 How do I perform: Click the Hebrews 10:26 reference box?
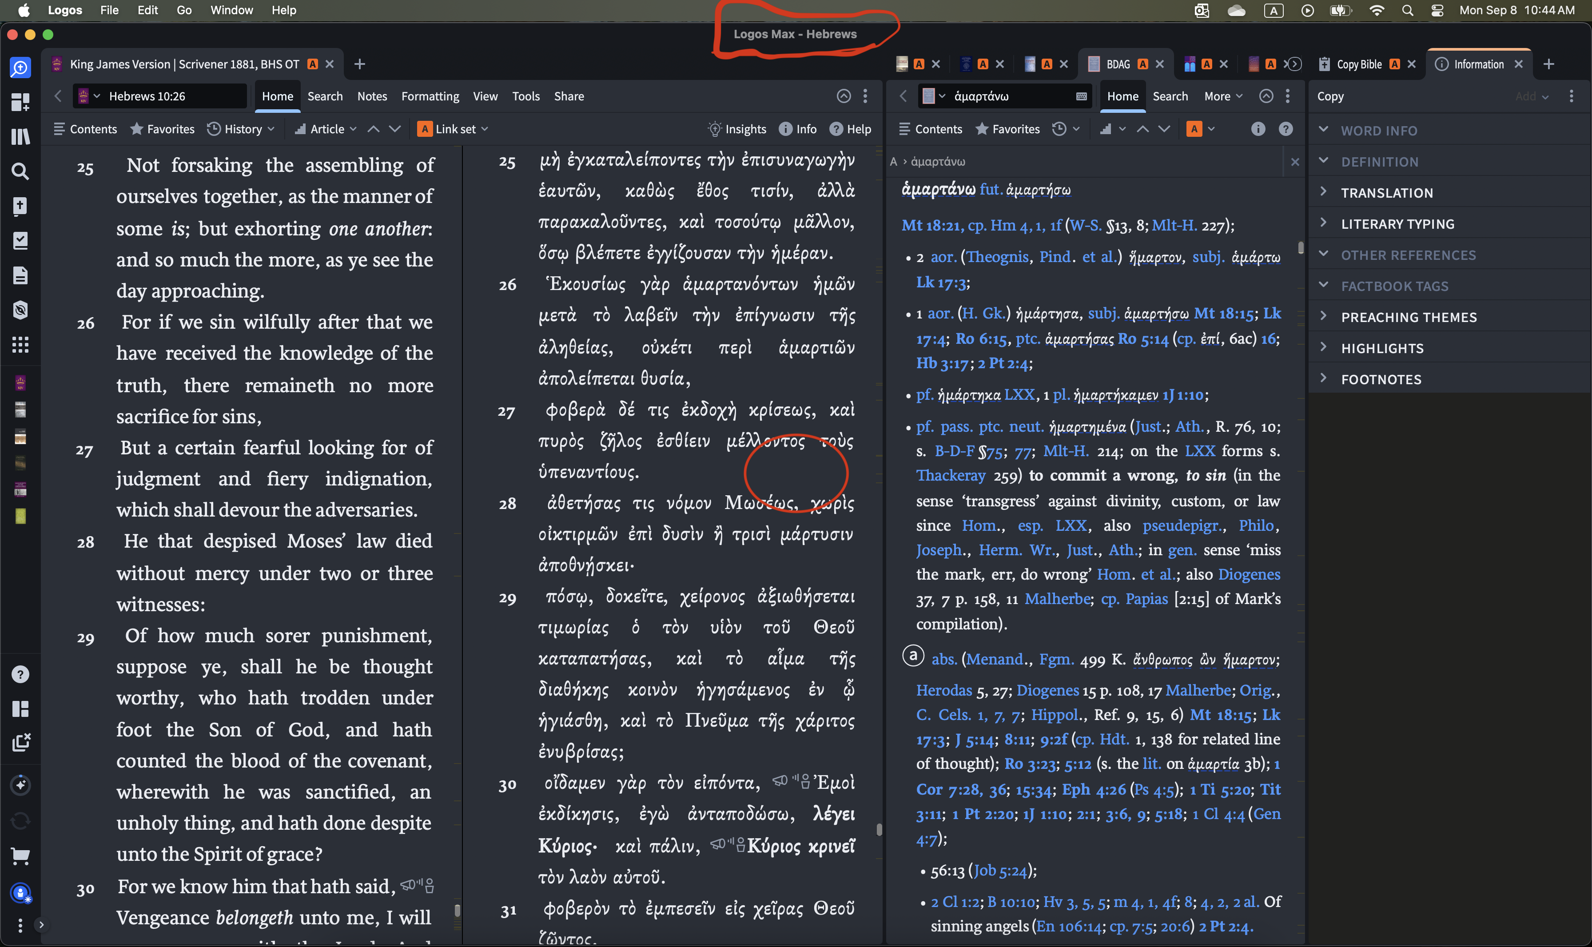tap(159, 96)
